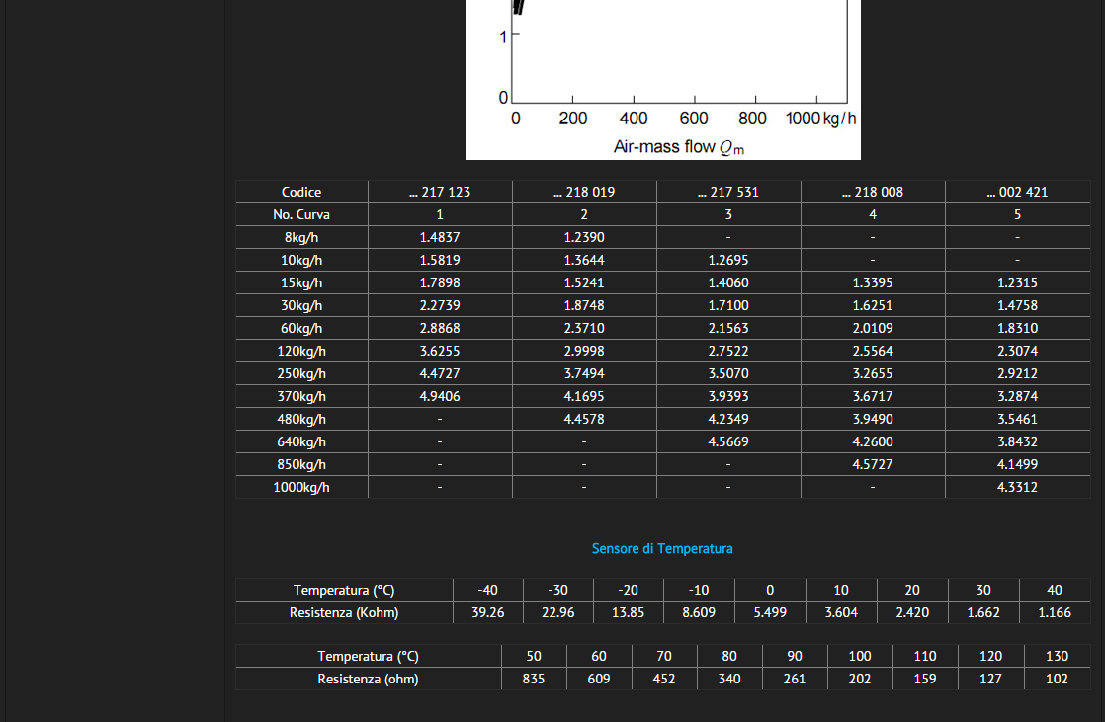Select the 8kg/h row label
The width and height of the screenshot is (1105, 722).
click(300, 237)
